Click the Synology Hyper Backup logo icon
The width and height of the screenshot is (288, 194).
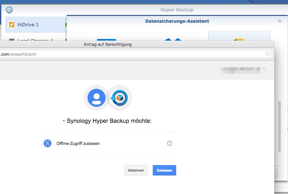119,97
